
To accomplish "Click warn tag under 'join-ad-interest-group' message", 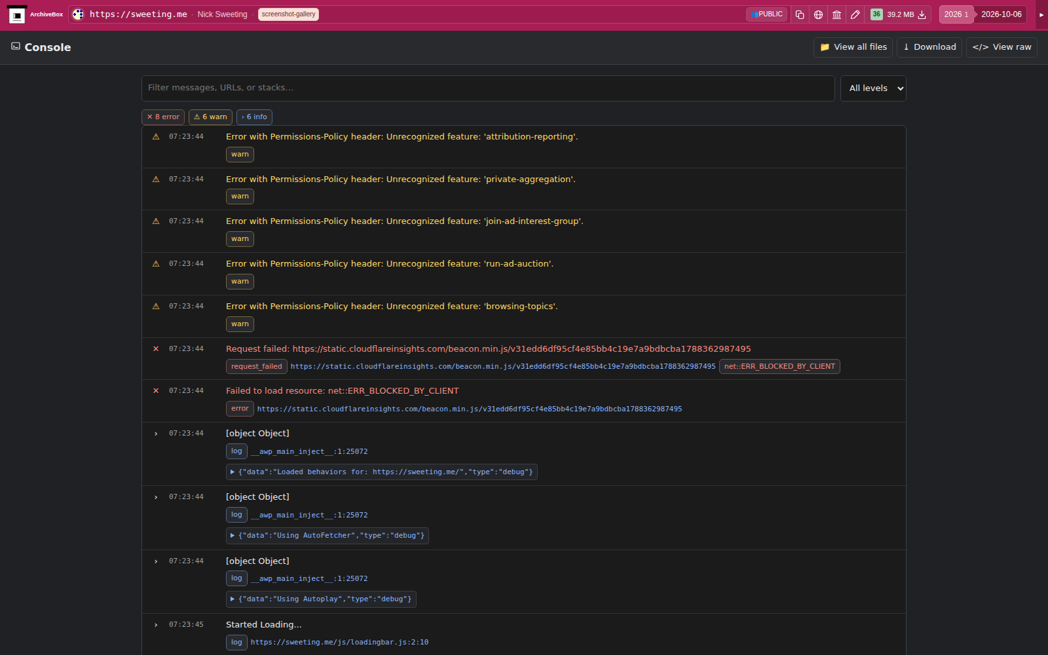I will click(240, 239).
